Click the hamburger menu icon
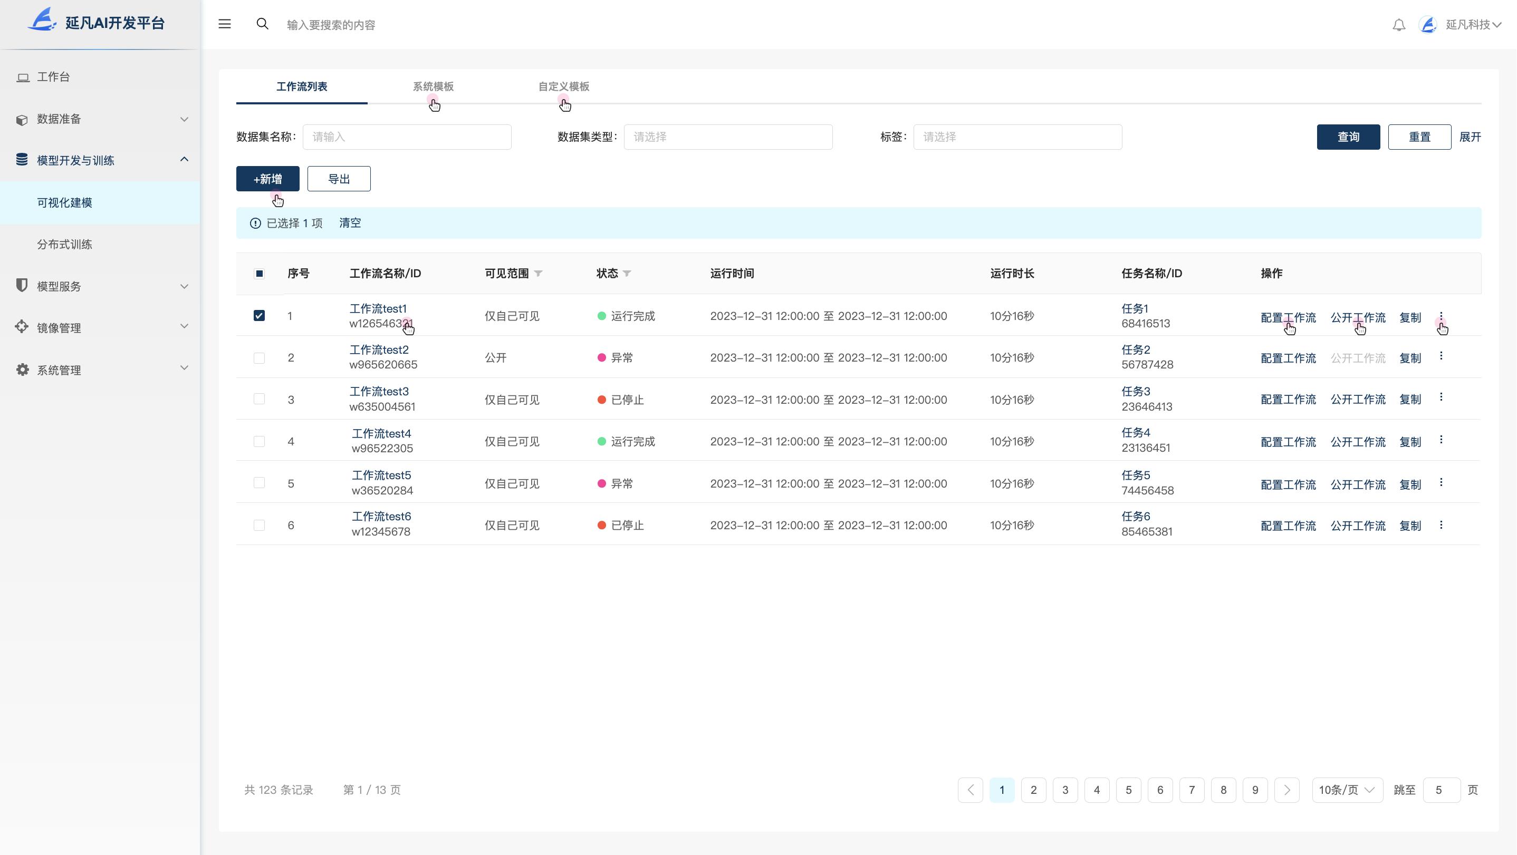Screen dimensions: 1517x855 (x=224, y=24)
